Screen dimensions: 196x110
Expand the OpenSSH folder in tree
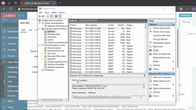pyautogui.click(x=43, y=59)
